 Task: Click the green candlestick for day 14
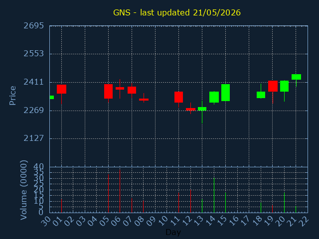coord(214,97)
